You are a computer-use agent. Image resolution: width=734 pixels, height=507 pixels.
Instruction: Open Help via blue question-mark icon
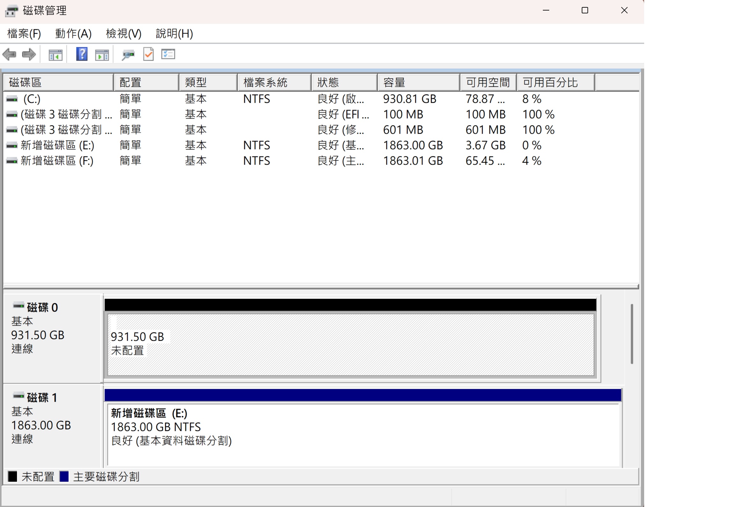[x=82, y=54]
